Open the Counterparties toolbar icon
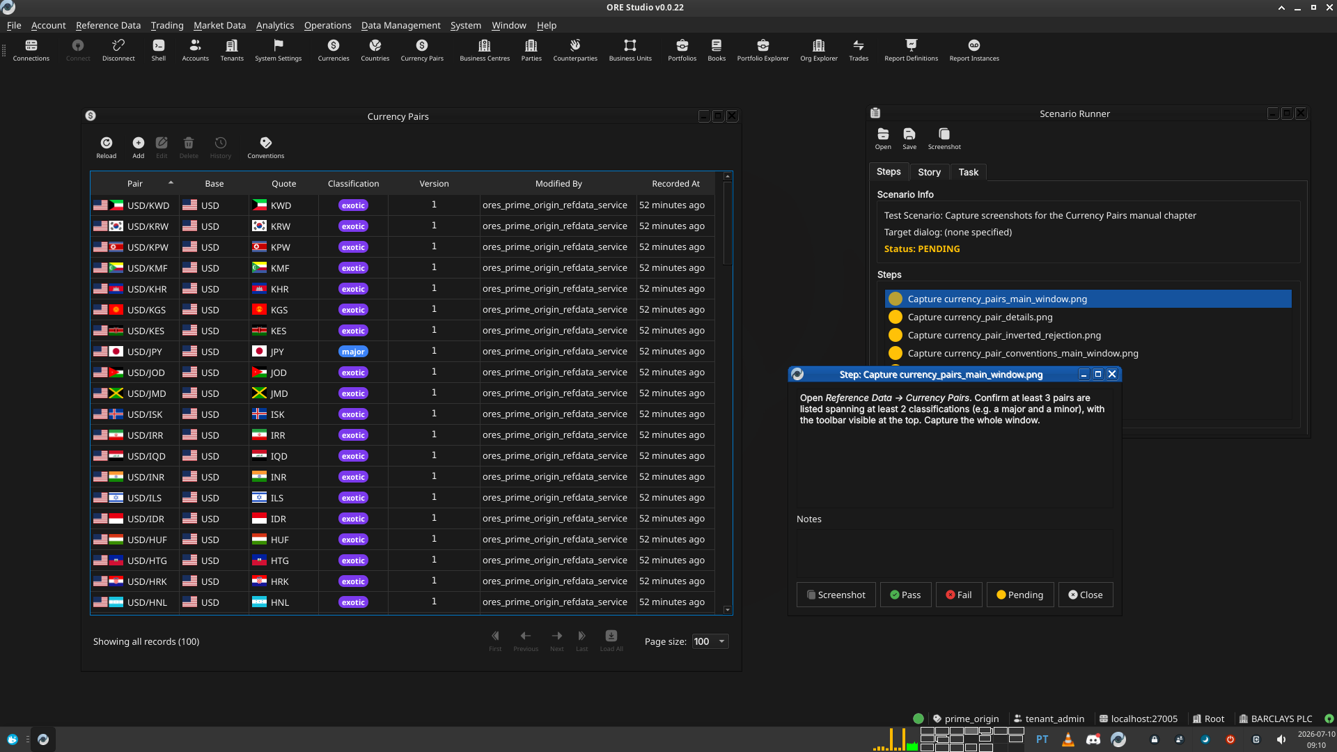1337x752 pixels. tap(575, 50)
